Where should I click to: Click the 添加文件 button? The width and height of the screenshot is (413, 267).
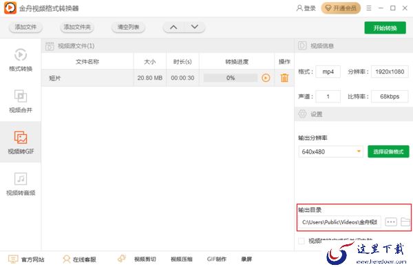click(x=25, y=27)
